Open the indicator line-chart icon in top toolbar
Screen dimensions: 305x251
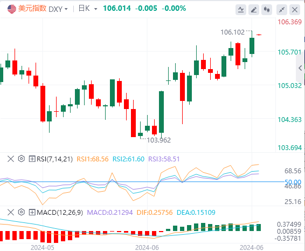[x=241, y=10]
